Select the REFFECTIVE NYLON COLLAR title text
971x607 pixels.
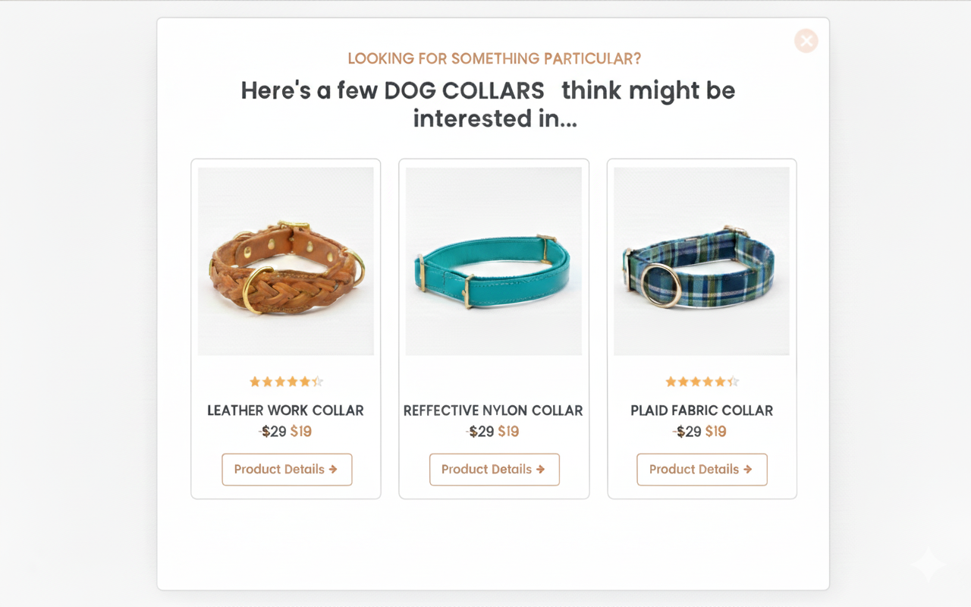pos(493,410)
